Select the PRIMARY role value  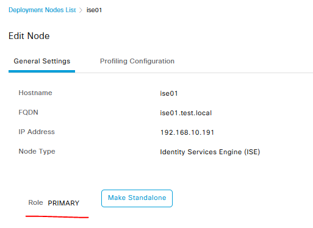pos(63,203)
